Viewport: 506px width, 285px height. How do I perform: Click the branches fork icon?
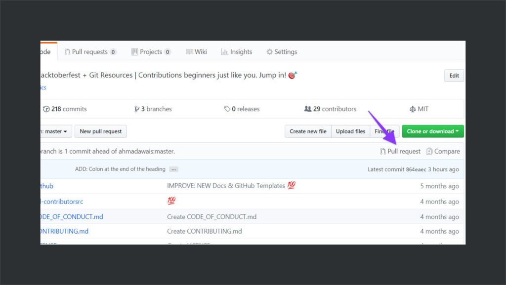coord(137,109)
